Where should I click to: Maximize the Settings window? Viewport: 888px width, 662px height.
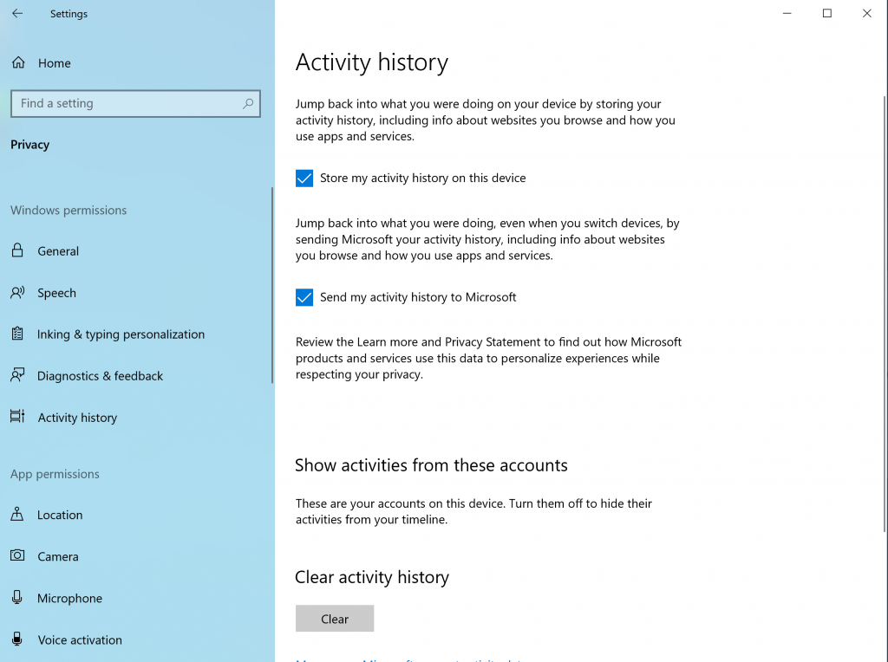pos(826,14)
